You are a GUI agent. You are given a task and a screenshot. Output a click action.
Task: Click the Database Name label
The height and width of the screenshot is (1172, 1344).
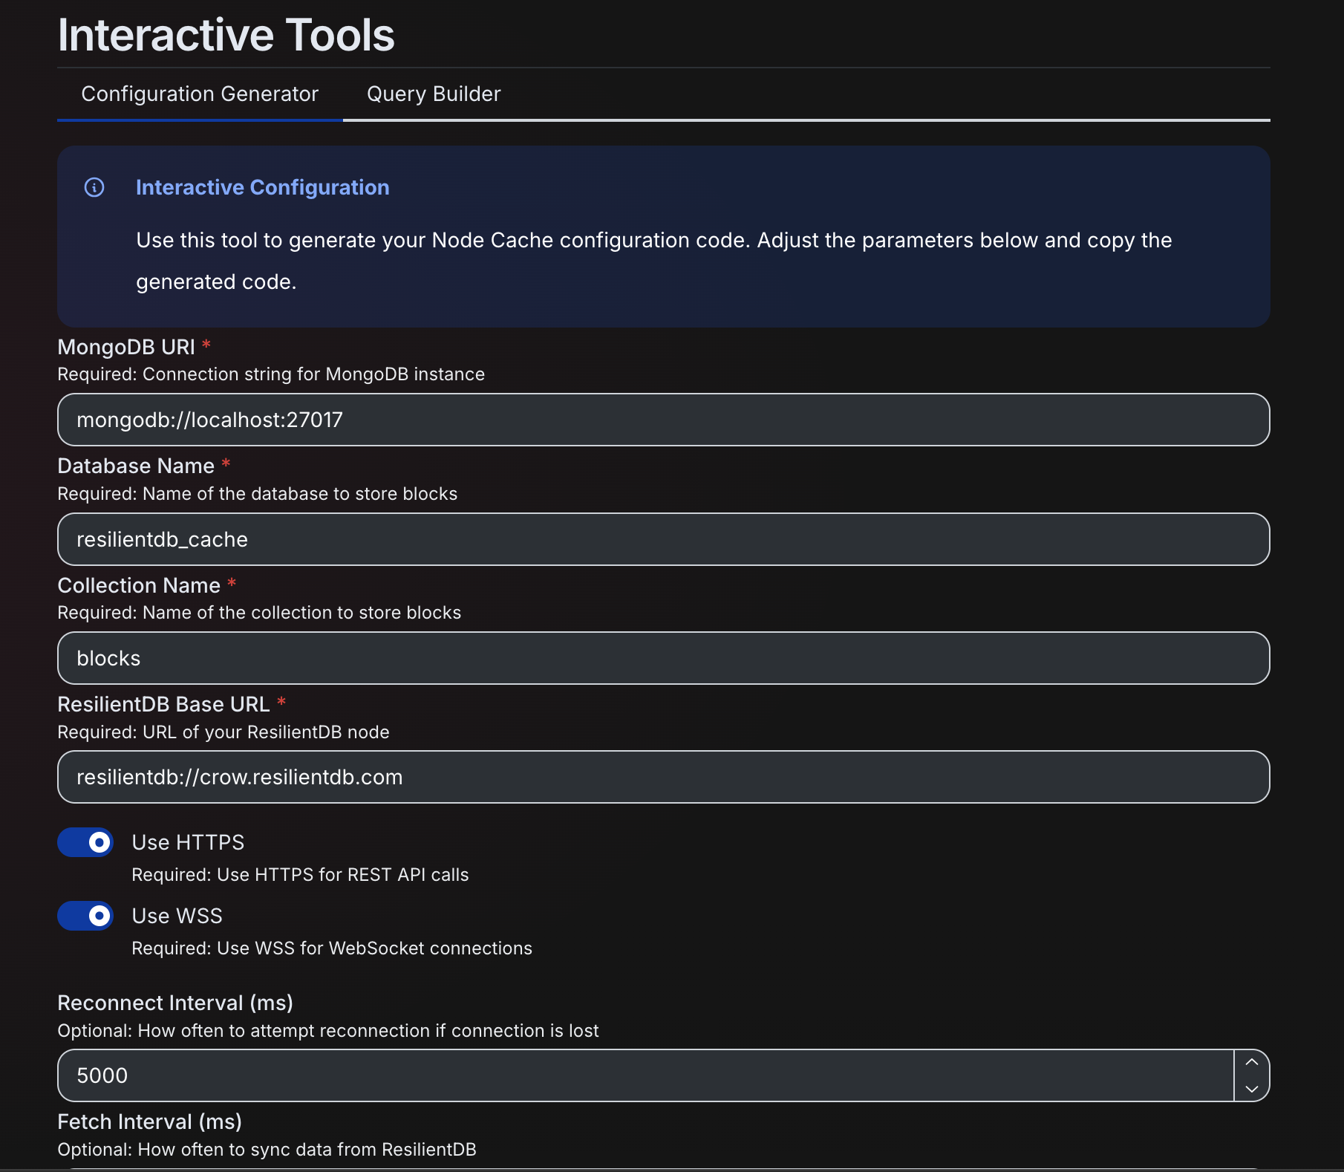pos(136,466)
